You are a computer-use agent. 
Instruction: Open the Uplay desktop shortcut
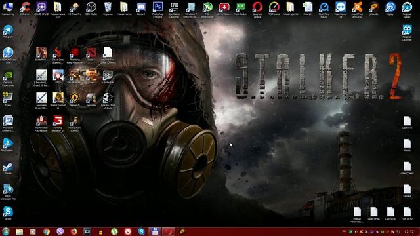point(390,9)
